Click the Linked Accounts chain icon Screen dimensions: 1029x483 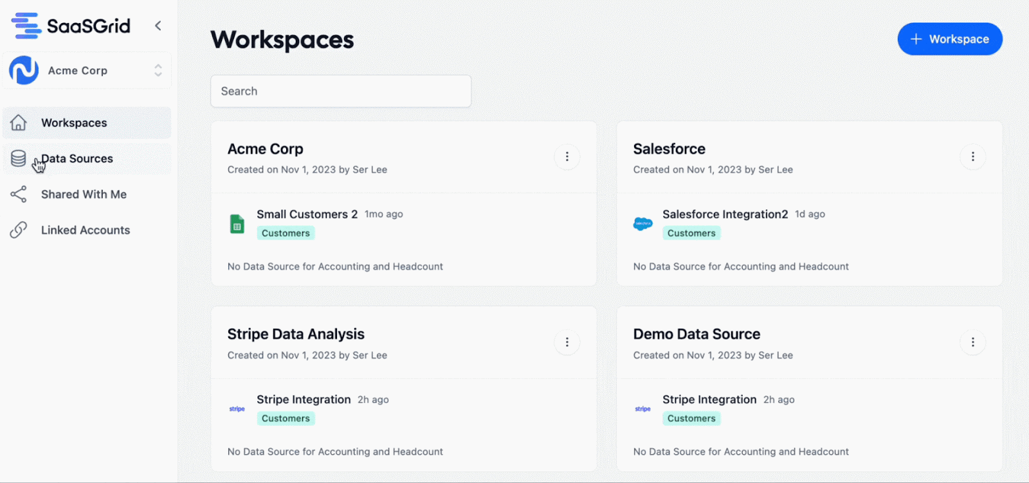[x=19, y=230]
